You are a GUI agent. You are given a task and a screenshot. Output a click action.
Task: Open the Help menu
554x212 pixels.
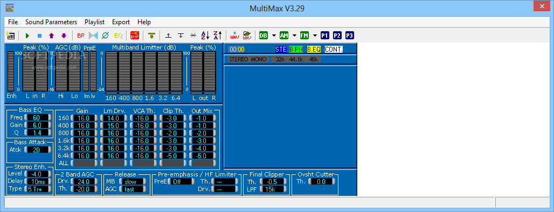pyautogui.click(x=144, y=22)
